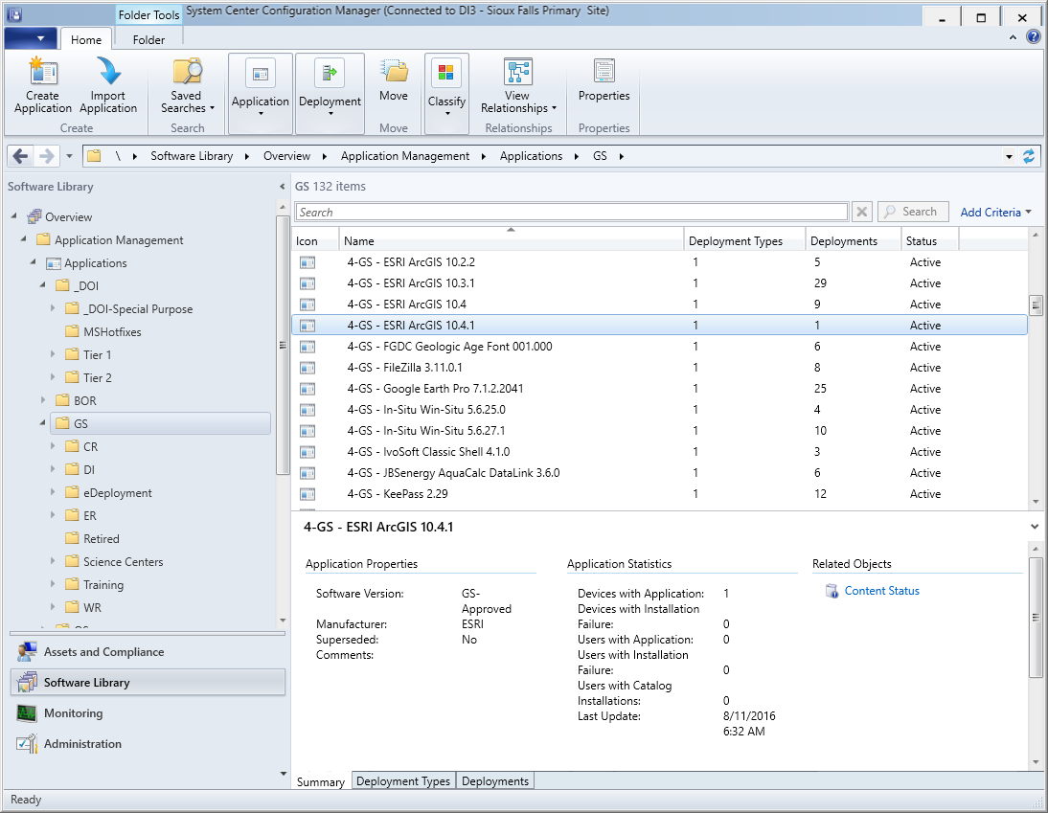Expand the Science Centers folder

[53, 562]
